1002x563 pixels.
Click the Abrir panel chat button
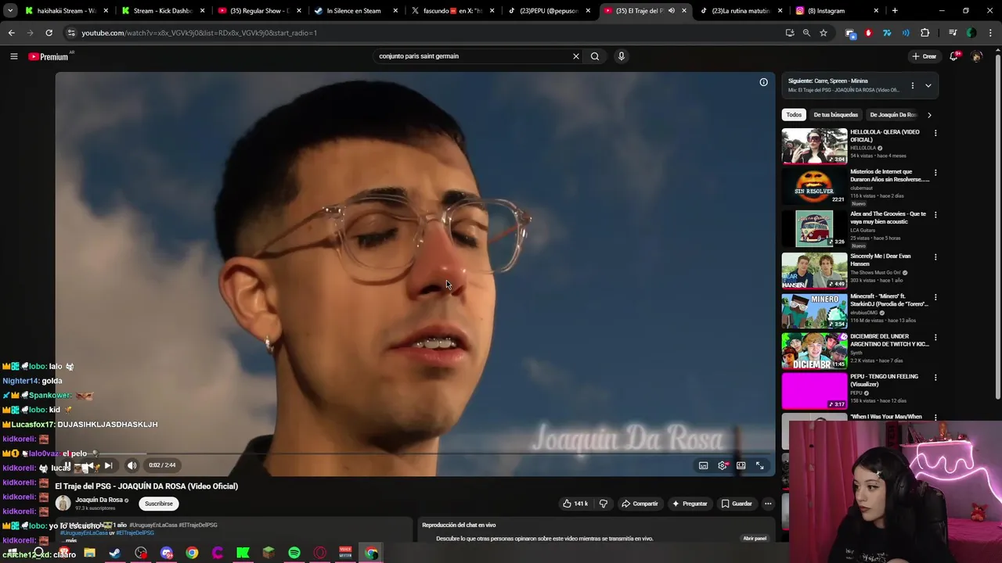(x=755, y=539)
